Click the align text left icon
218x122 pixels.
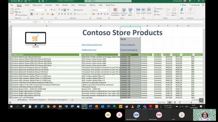[59, 14]
